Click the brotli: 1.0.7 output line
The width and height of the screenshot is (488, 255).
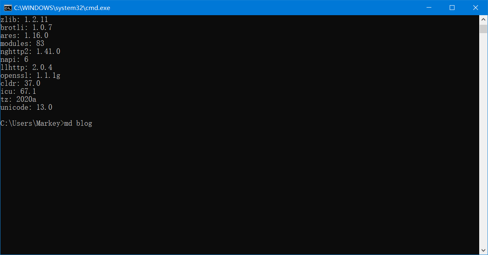point(26,28)
